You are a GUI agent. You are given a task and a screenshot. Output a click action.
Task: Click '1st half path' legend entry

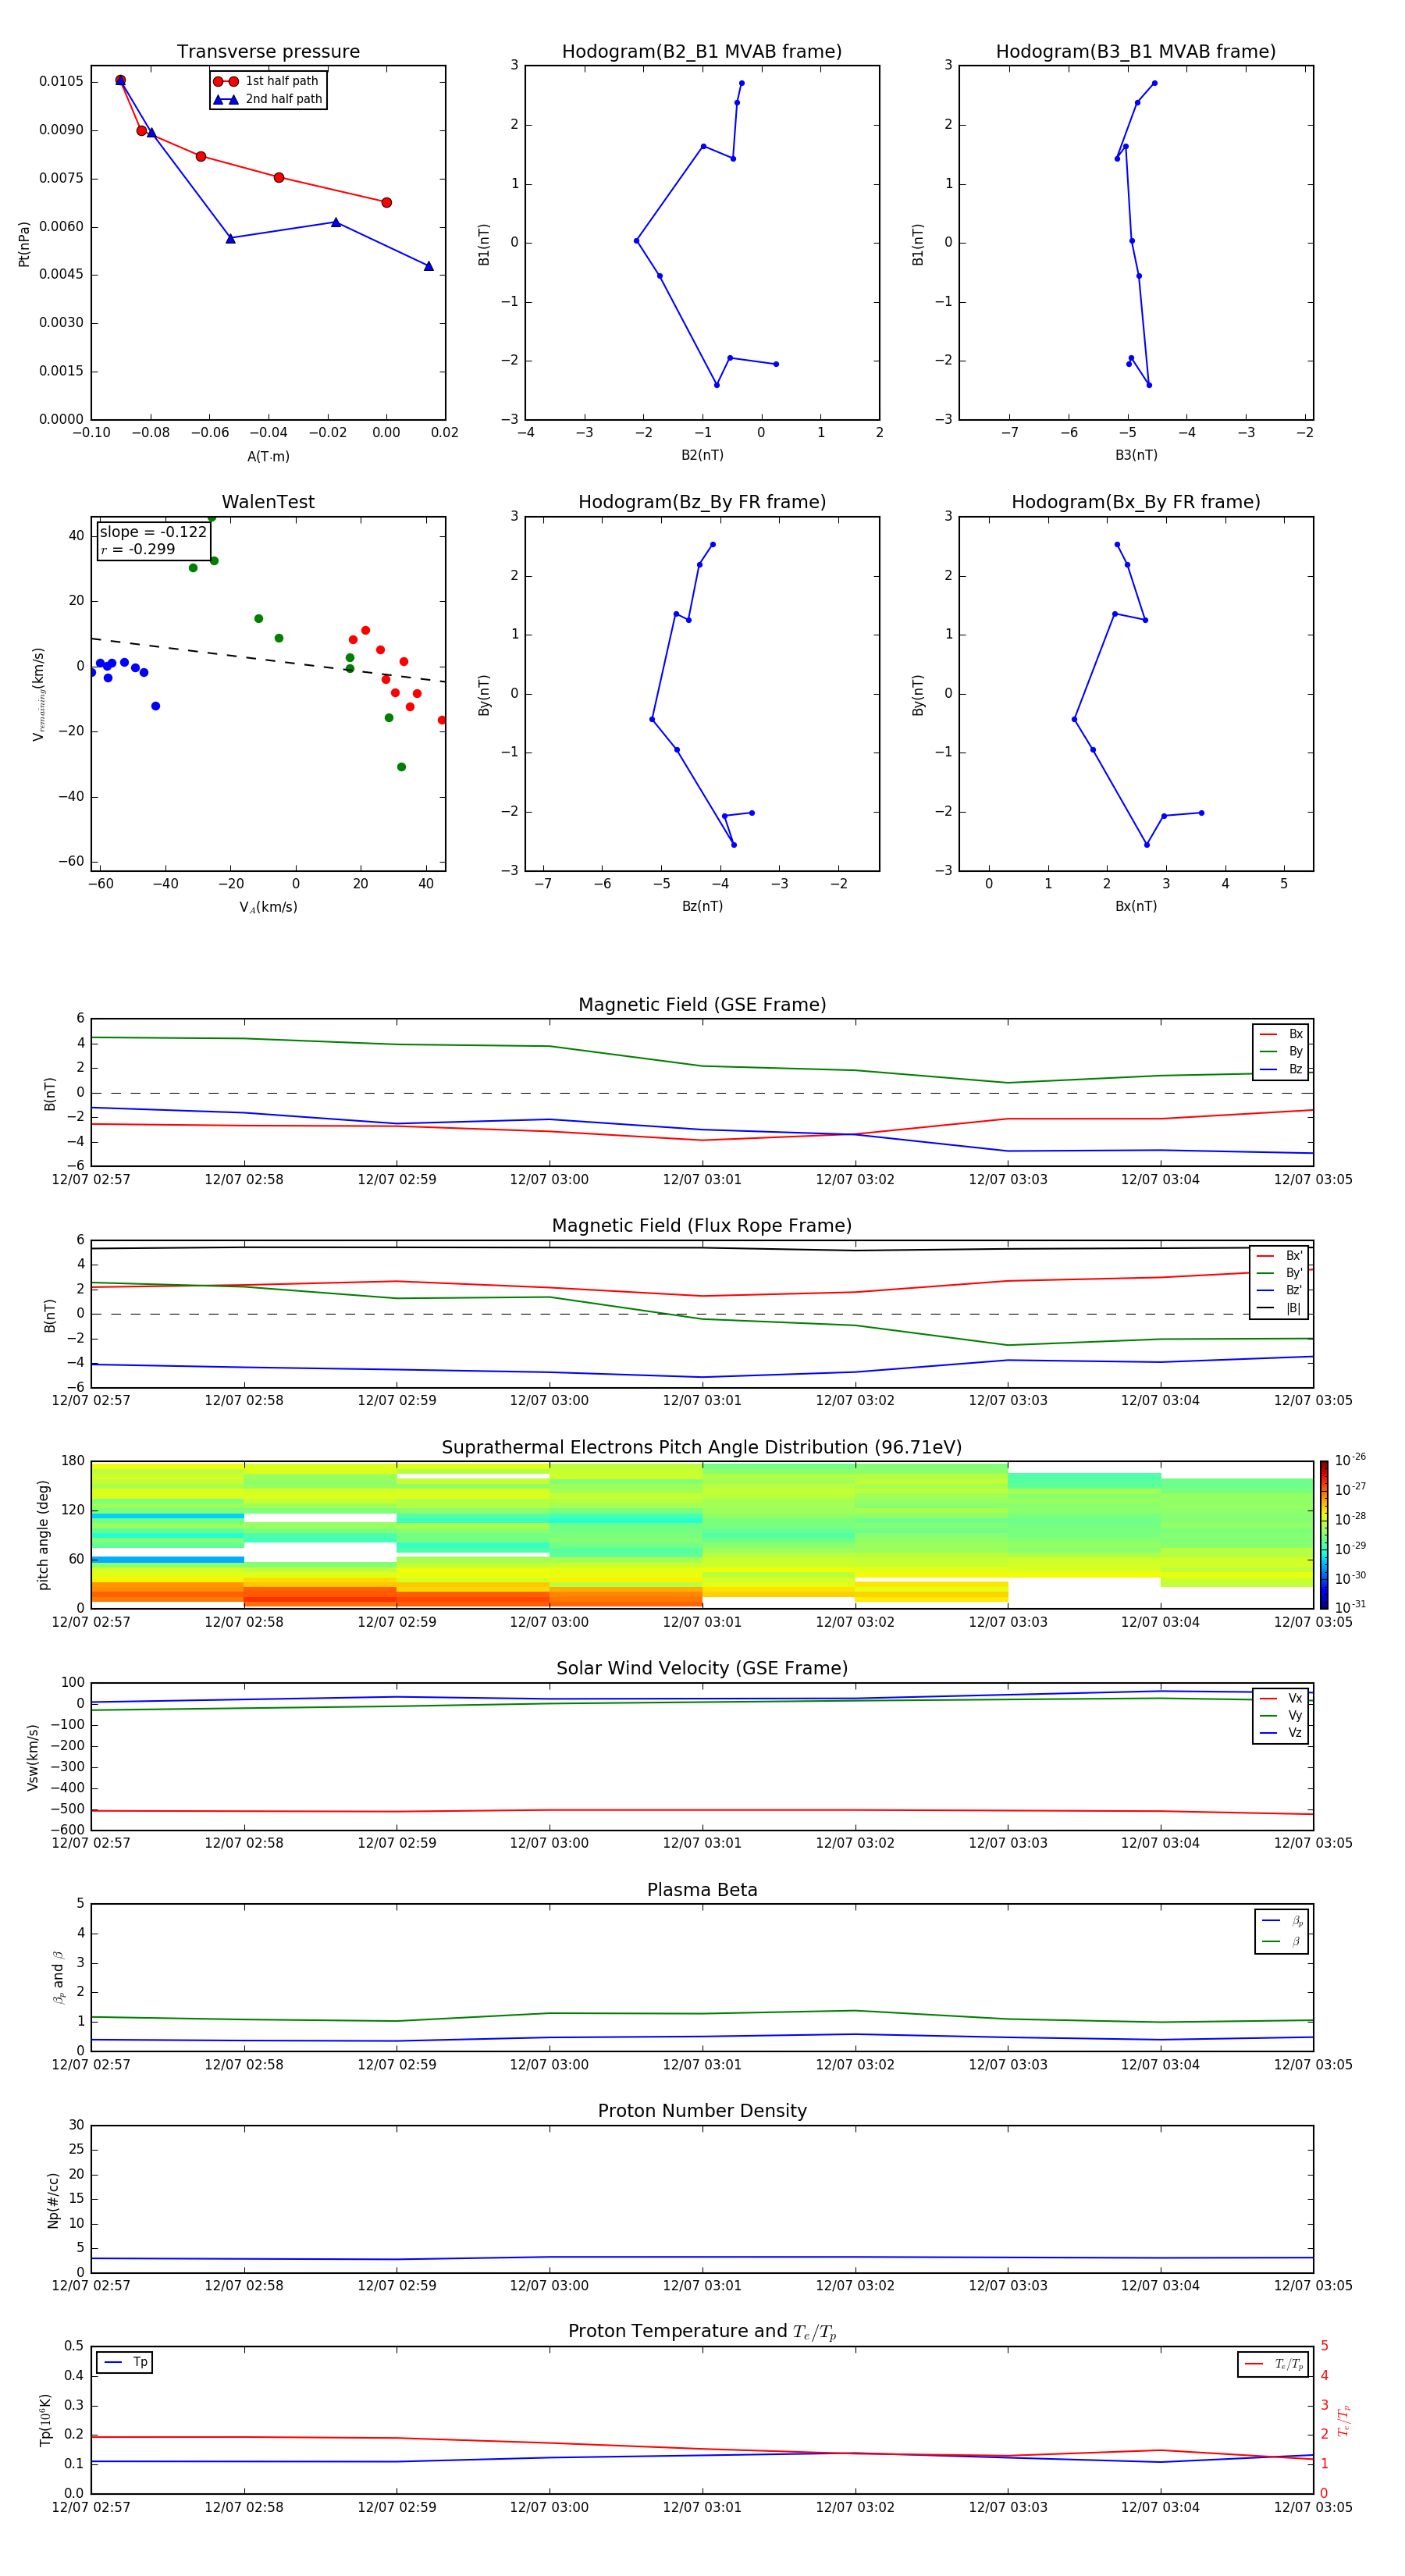(x=267, y=81)
